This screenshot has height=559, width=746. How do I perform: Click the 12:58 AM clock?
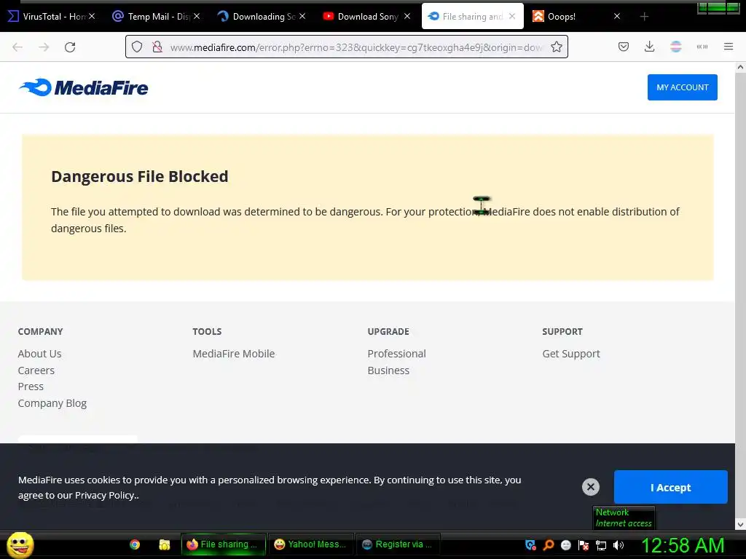(x=683, y=545)
